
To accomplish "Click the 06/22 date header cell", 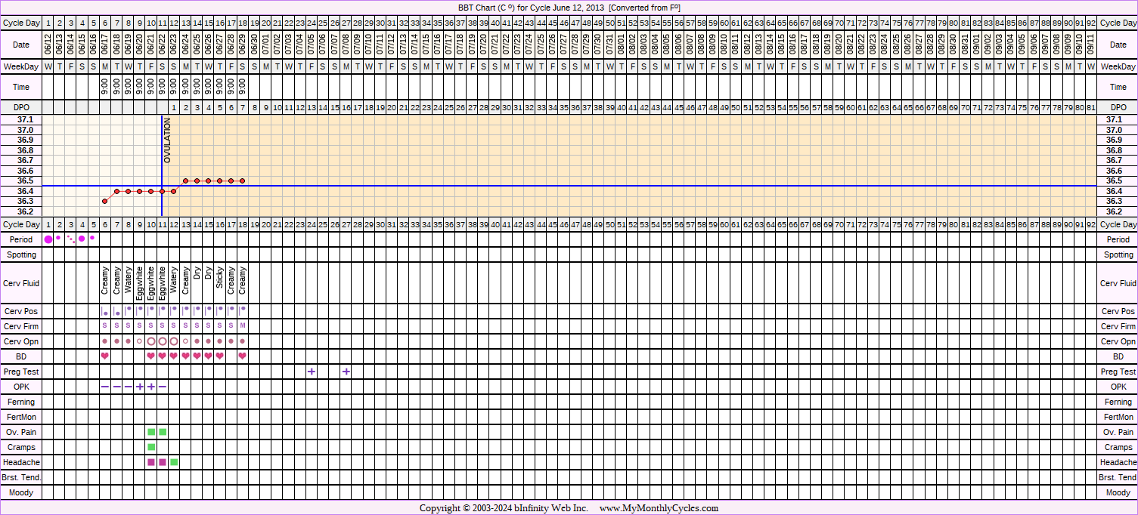I will click(163, 45).
